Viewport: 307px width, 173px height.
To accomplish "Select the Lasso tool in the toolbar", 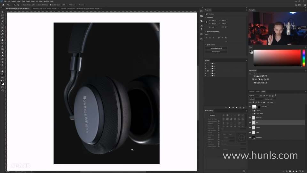I will click(x=2, y=18).
